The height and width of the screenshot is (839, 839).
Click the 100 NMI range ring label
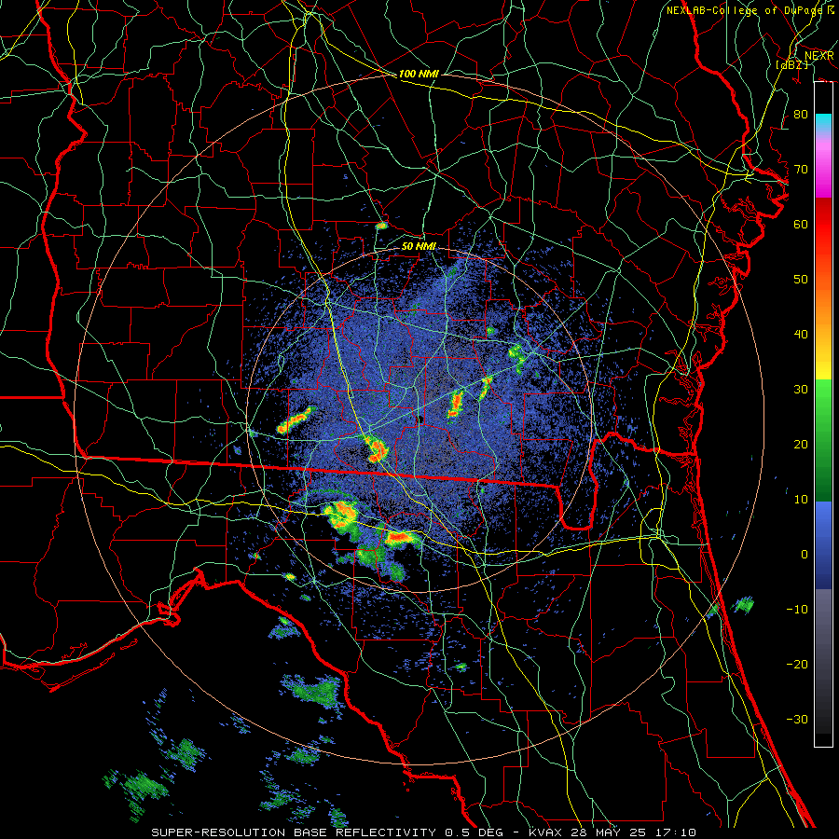tap(419, 74)
